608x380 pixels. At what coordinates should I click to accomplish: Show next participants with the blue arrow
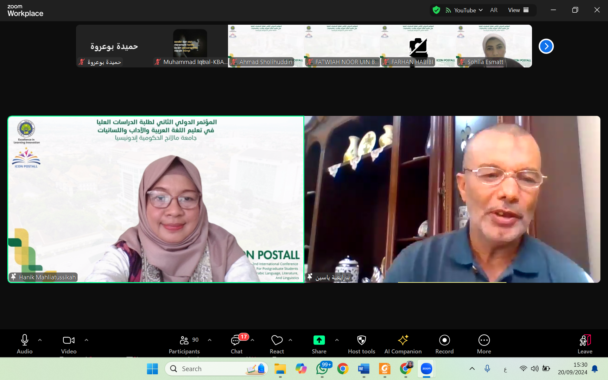[546, 46]
